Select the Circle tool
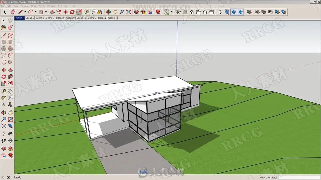The width and height of the screenshot is (321, 180). click(x=4, y=49)
